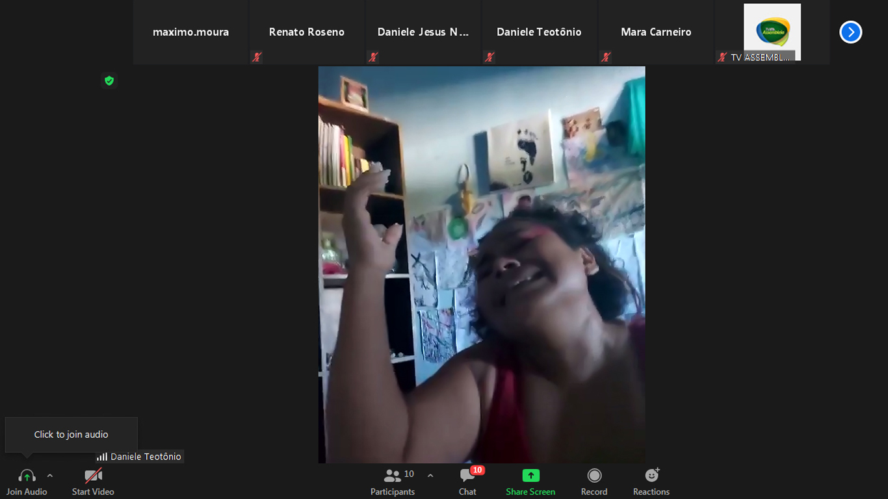
Task: Click the green encryption shield icon
Action: [x=109, y=81]
